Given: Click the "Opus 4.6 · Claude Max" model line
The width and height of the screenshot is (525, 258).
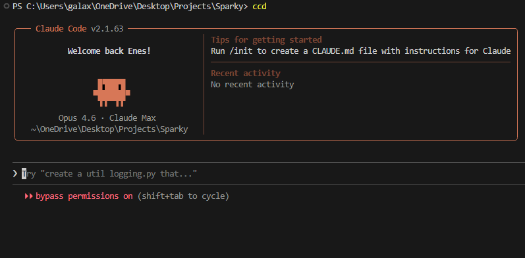Looking at the screenshot, I should (107, 118).
